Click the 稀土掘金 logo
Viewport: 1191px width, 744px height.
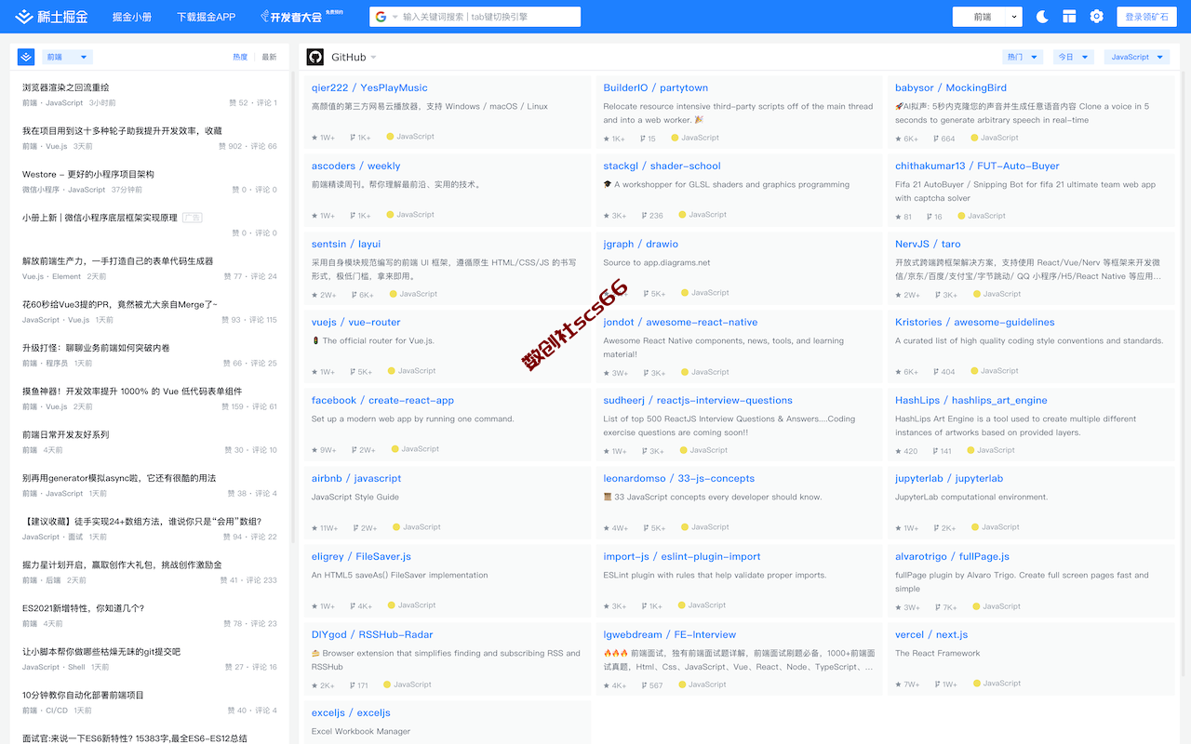(50, 17)
